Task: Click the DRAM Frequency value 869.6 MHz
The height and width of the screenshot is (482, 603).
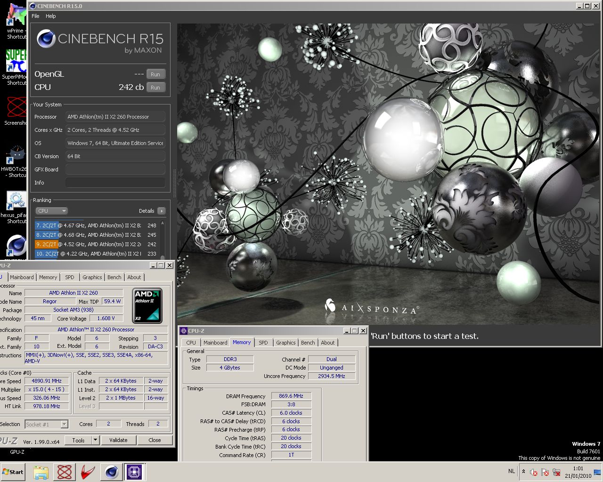Action: 291,396
